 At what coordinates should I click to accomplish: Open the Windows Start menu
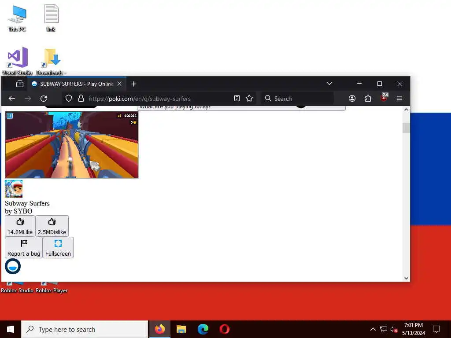coord(11,329)
